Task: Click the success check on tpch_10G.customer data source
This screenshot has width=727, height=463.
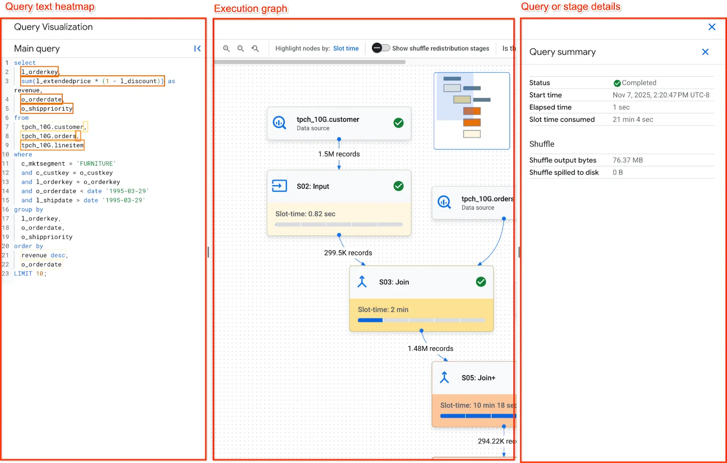Action: point(398,123)
